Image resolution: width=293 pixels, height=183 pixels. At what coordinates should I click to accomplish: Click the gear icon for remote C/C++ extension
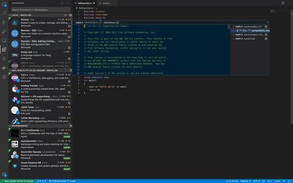click(x=69, y=81)
